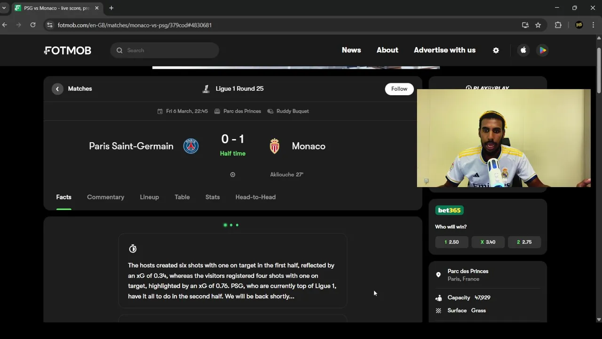Open the Stats tab
Viewport: 602px width, 339px height.
(x=213, y=197)
